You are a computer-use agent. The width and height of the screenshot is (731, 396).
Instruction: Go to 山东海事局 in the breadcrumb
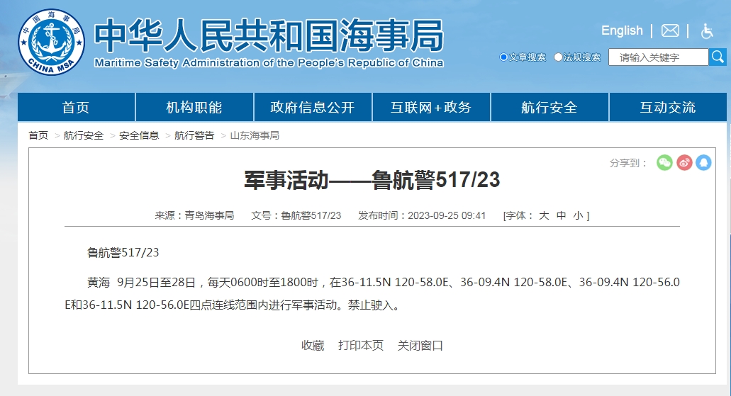[x=255, y=135]
